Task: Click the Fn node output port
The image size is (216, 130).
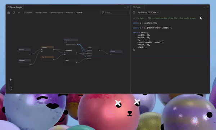Action: 54,59
